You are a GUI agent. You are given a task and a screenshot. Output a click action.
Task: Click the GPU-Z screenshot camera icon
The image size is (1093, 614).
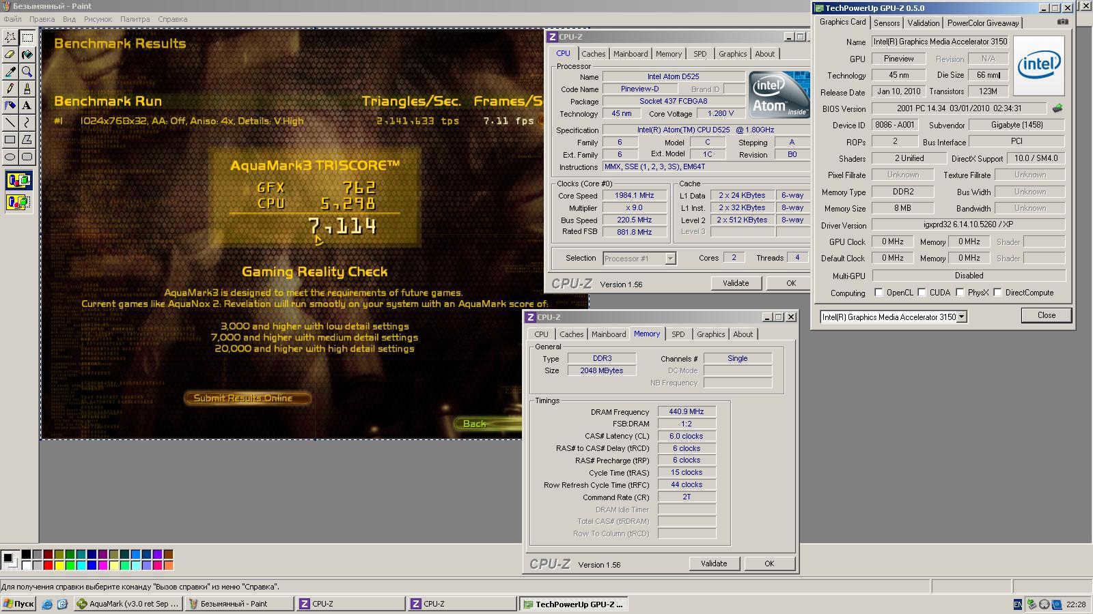point(1062,22)
